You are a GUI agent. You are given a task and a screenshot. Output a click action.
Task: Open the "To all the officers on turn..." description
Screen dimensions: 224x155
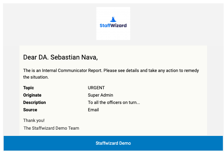[114, 102]
